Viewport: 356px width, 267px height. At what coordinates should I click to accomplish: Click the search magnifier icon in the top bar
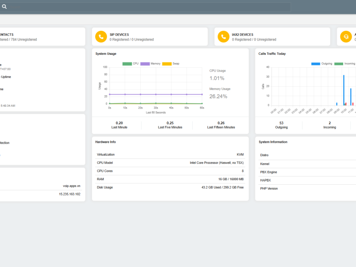coord(5,6)
